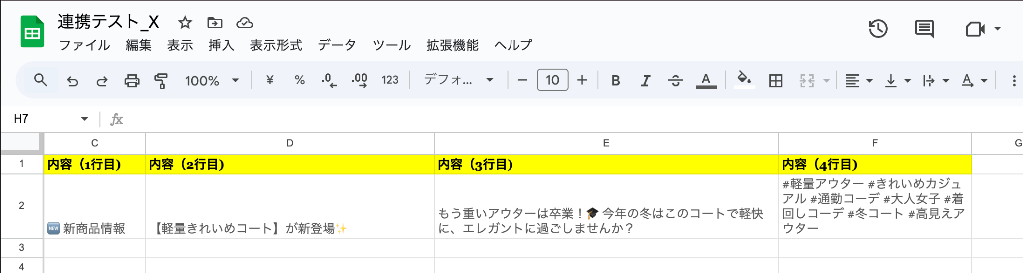Toggle italic formatting button

(645, 81)
